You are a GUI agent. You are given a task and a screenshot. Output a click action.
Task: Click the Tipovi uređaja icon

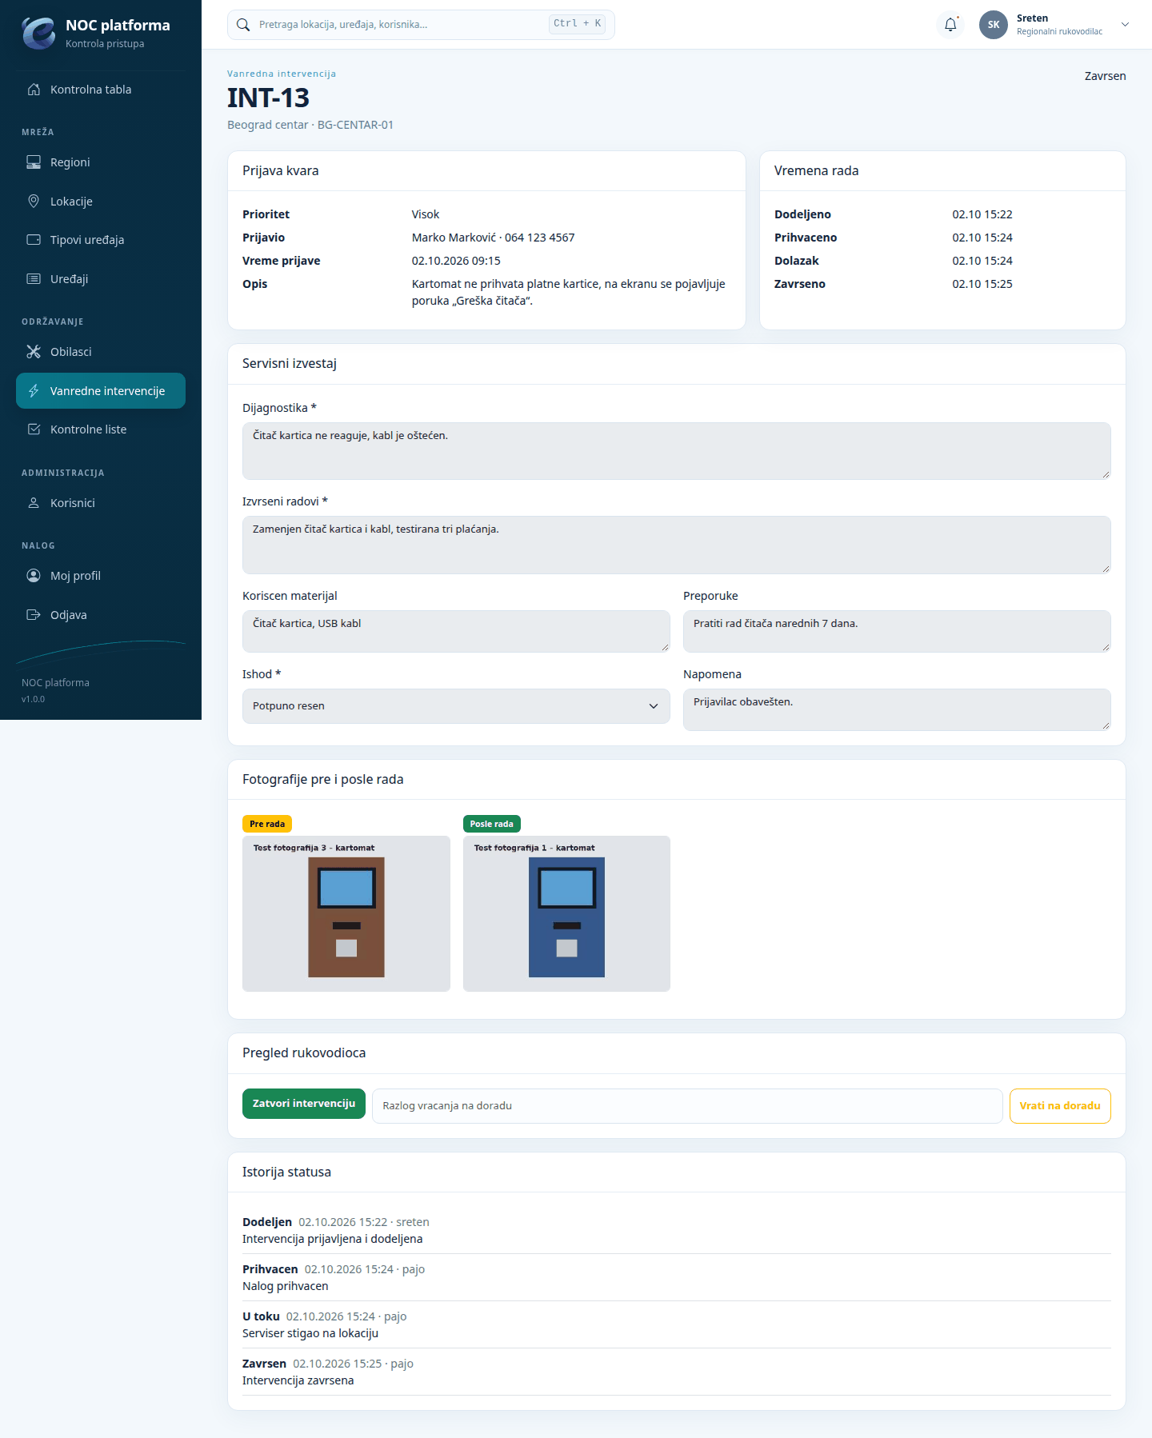coord(34,240)
